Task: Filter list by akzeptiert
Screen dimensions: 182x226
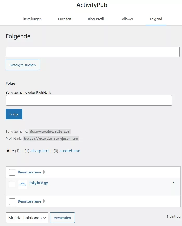Action: (x=40, y=151)
